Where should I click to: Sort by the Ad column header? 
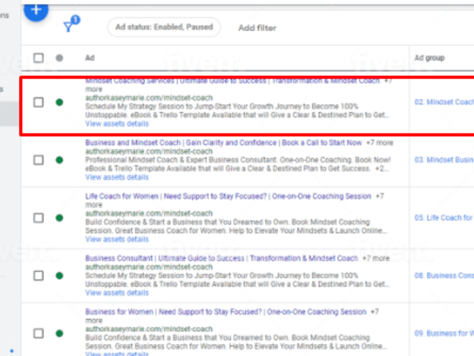pyautogui.click(x=90, y=58)
